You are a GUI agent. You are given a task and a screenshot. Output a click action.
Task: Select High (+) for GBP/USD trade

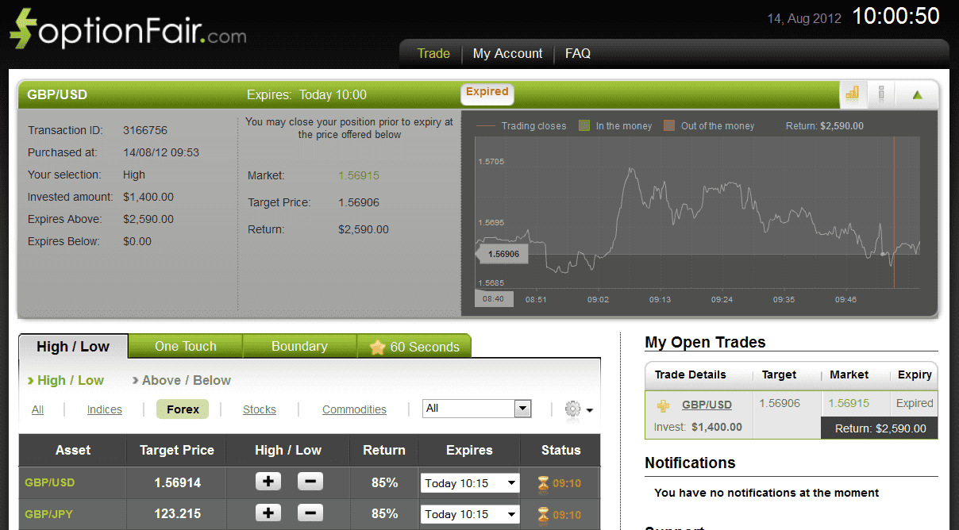268,481
